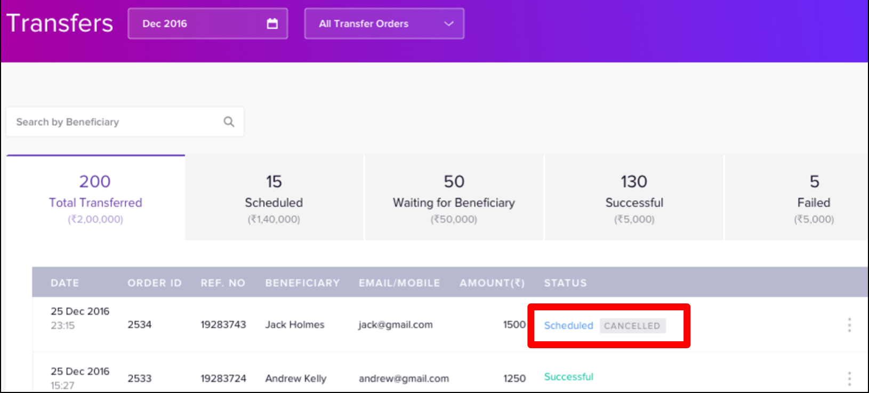Open three-dot menu for Jack Holmes row
This screenshot has width=869, height=393.
point(849,325)
